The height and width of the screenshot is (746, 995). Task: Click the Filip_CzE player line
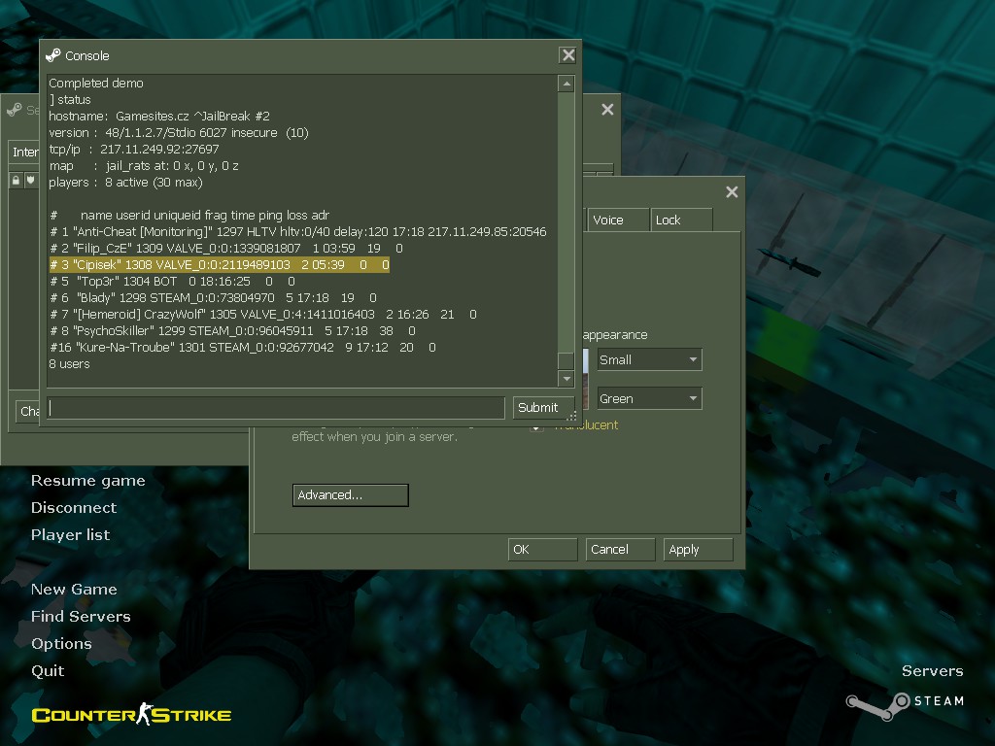click(226, 248)
